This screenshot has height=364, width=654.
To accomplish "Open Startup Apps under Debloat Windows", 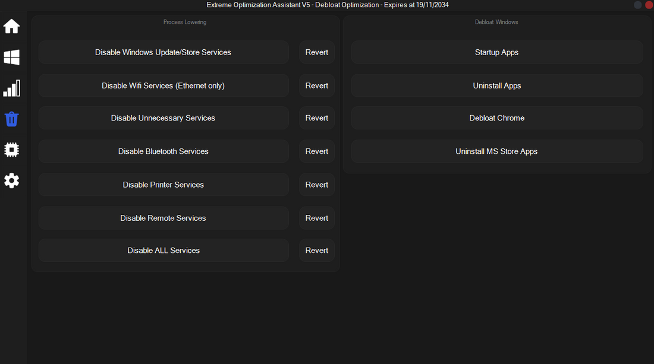I will (496, 52).
